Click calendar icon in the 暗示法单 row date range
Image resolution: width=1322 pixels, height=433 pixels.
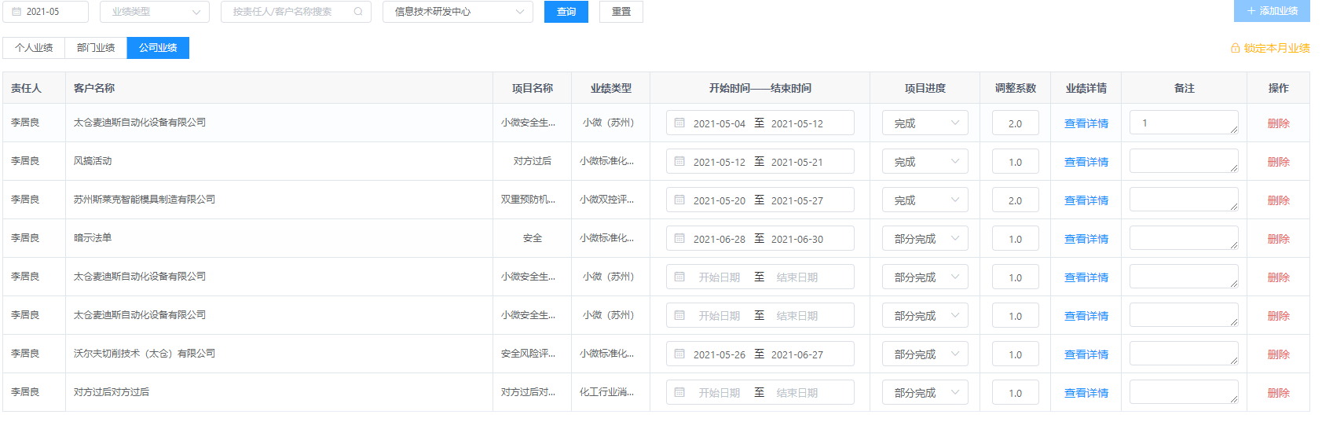coord(680,239)
